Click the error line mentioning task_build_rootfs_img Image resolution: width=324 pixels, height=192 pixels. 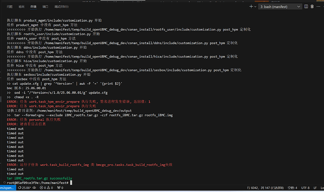[x=90, y=165]
